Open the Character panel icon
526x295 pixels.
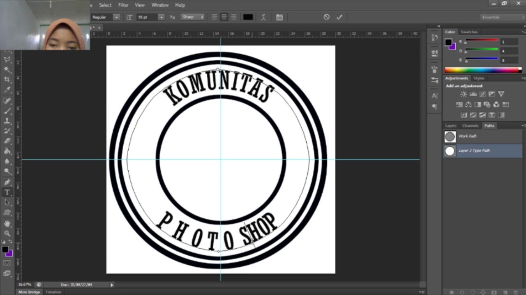coord(435,96)
